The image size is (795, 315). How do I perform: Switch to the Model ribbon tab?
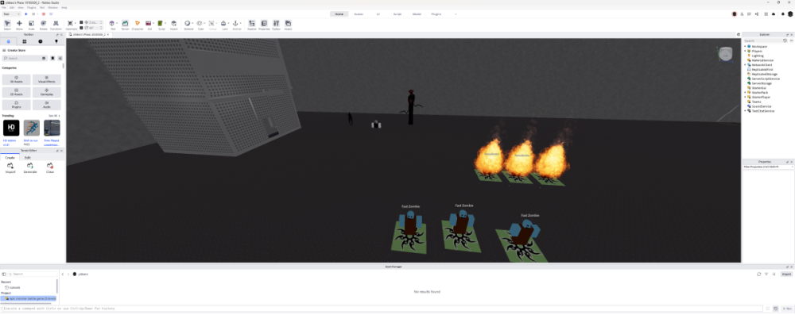[x=417, y=14]
